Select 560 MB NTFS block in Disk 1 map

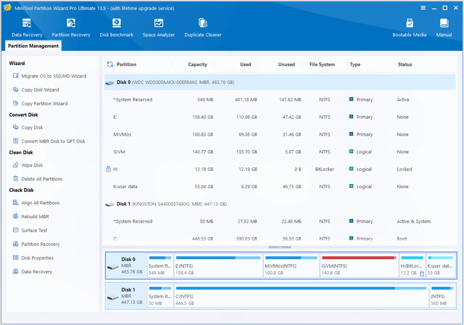pyautogui.click(x=442, y=296)
